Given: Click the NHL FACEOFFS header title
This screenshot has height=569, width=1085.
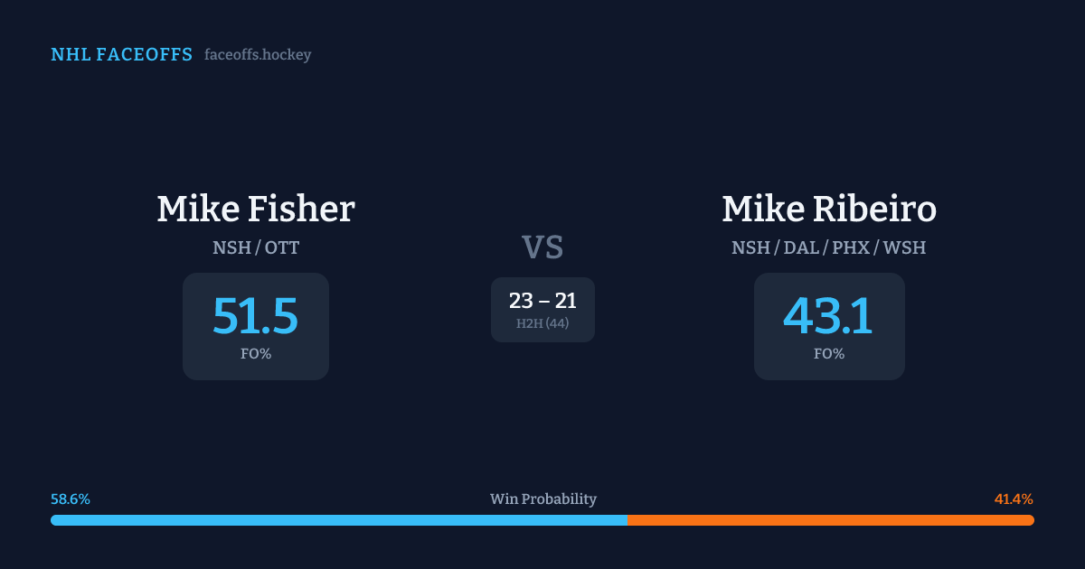Looking at the screenshot, I should click(121, 55).
